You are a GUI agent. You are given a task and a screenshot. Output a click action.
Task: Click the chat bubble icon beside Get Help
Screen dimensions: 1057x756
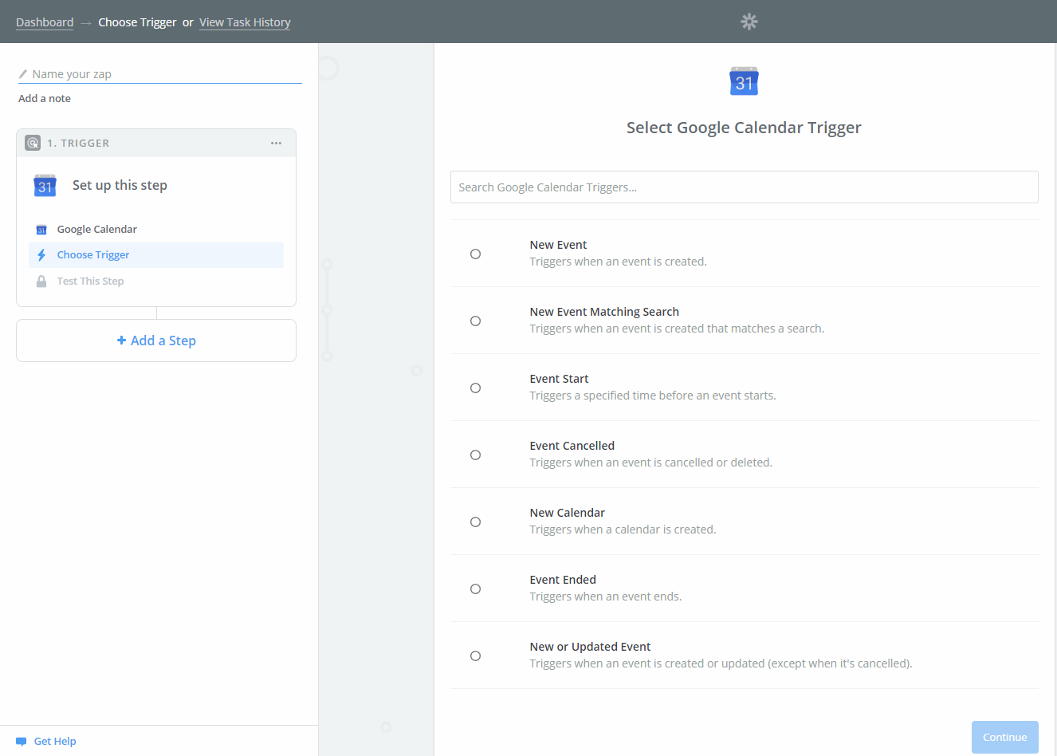[x=22, y=742]
